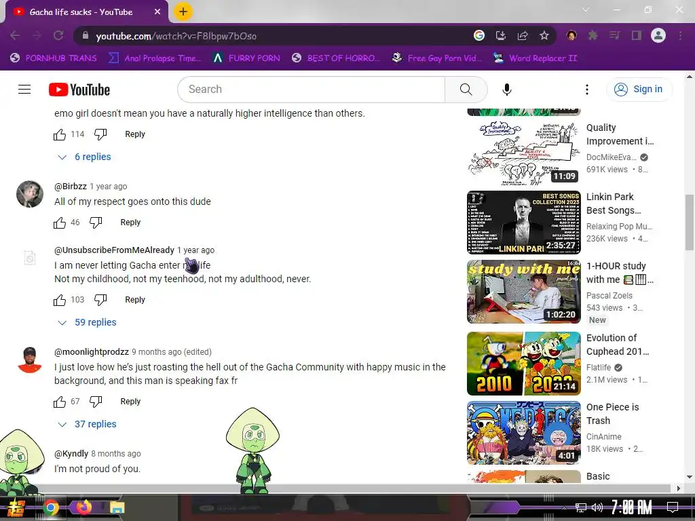
Task: Start voice search with the microphone icon
Action: pos(506,90)
